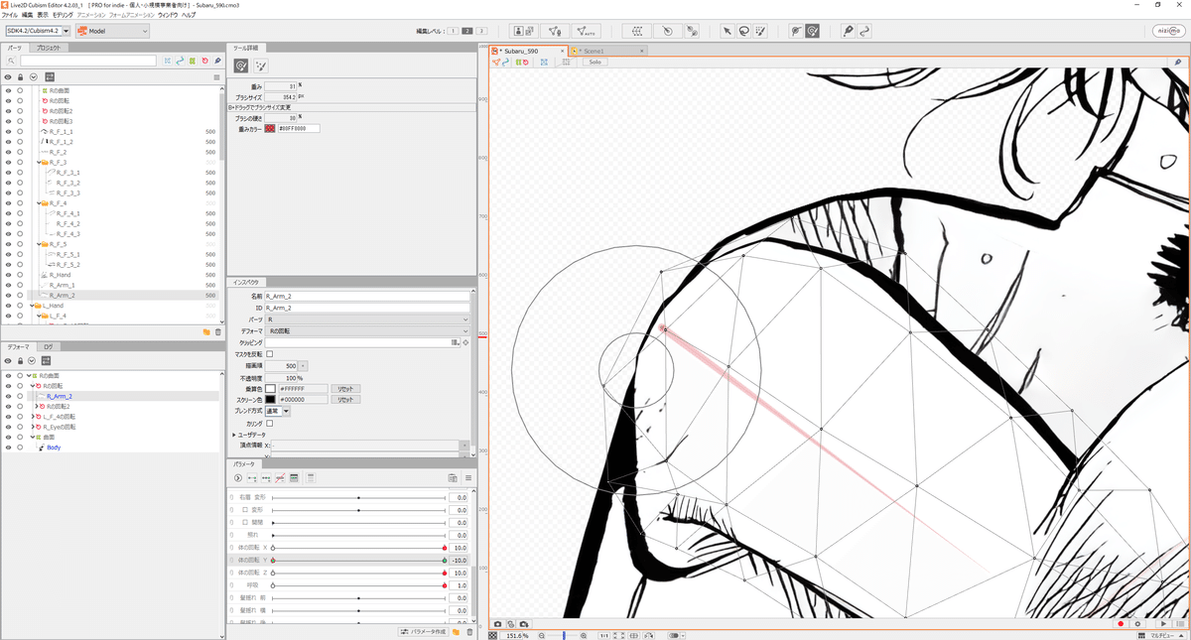Viewport: 1191px width, 640px height.
Task: Click the black screen color swatch
Action: click(x=270, y=399)
